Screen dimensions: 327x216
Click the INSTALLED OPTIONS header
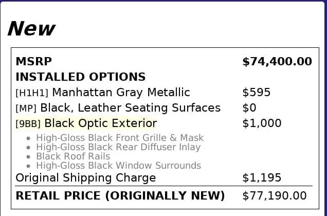point(81,77)
